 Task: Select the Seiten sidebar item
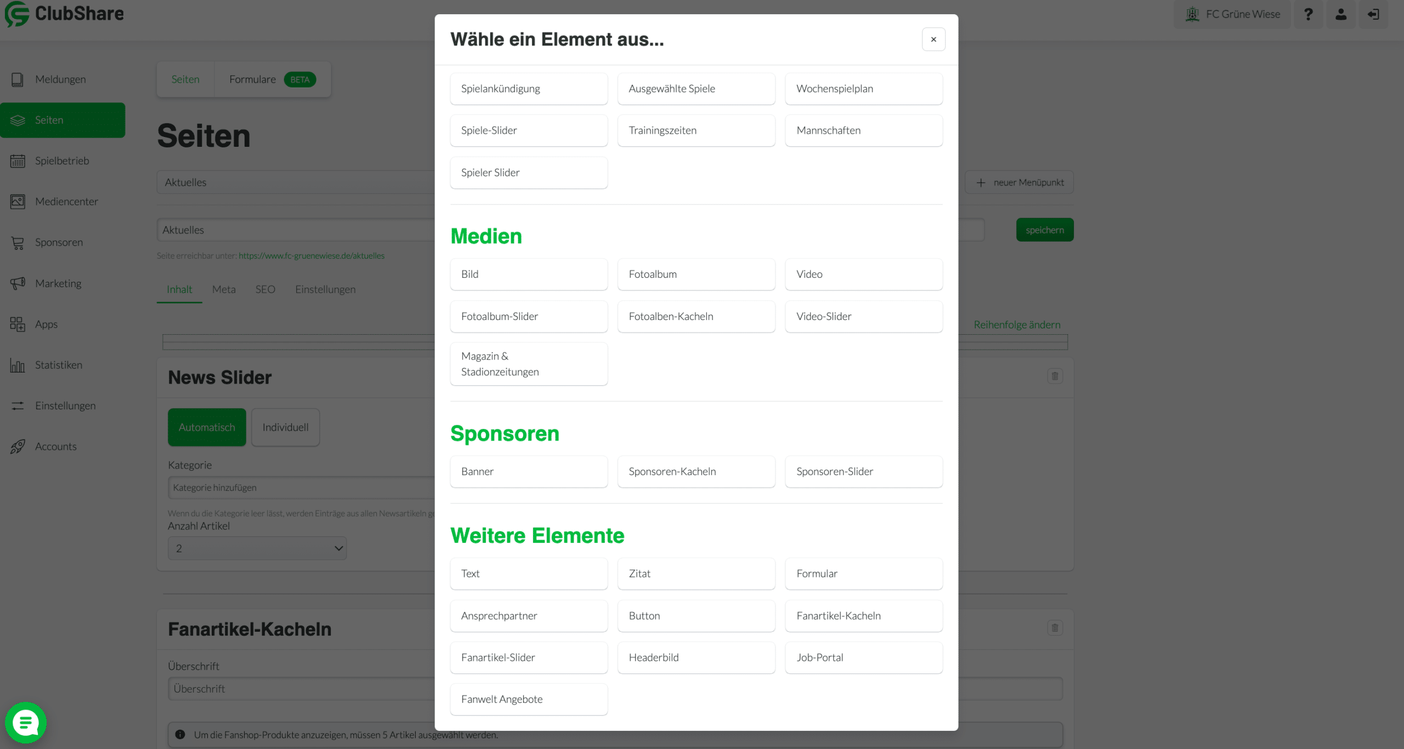(x=63, y=120)
